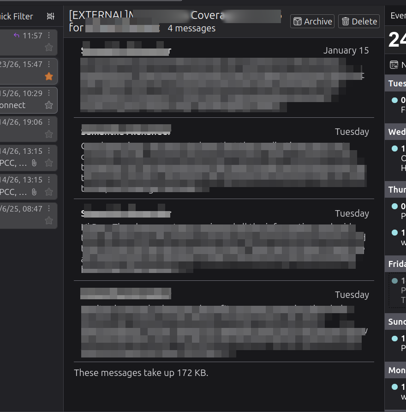Click the Friday header in the events pane

(x=395, y=264)
